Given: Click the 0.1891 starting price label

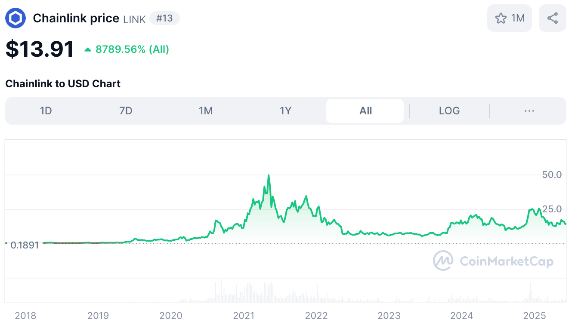Looking at the screenshot, I should (25, 245).
